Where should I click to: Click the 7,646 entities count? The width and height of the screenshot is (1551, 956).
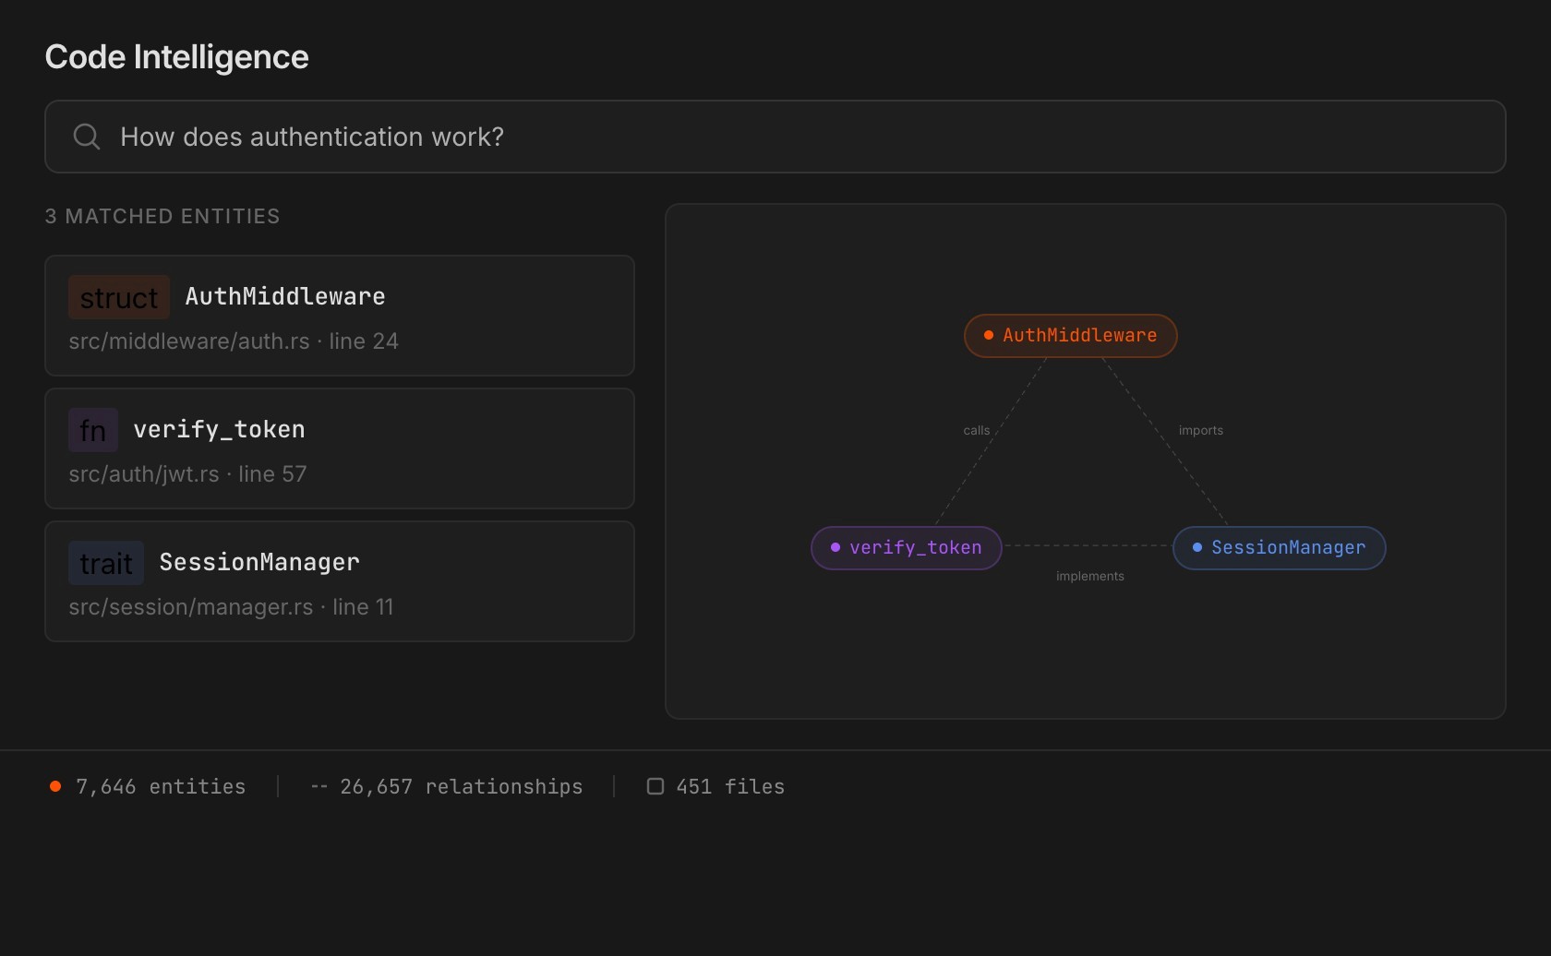pyautogui.click(x=161, y=786)
